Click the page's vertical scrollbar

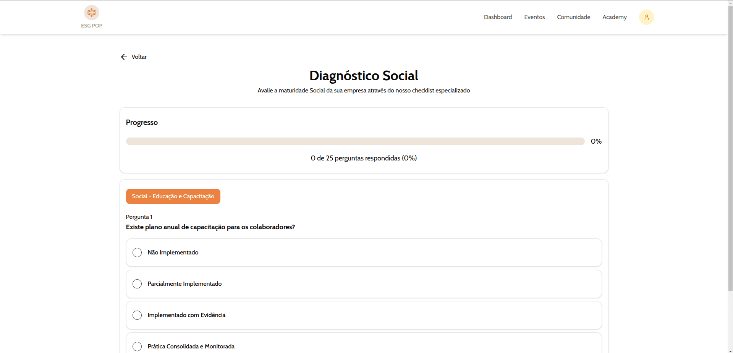730,153
